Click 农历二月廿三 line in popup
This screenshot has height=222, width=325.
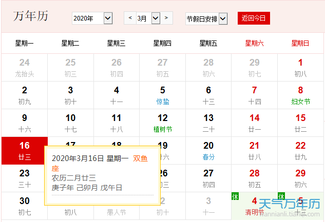tap(74, 178)
